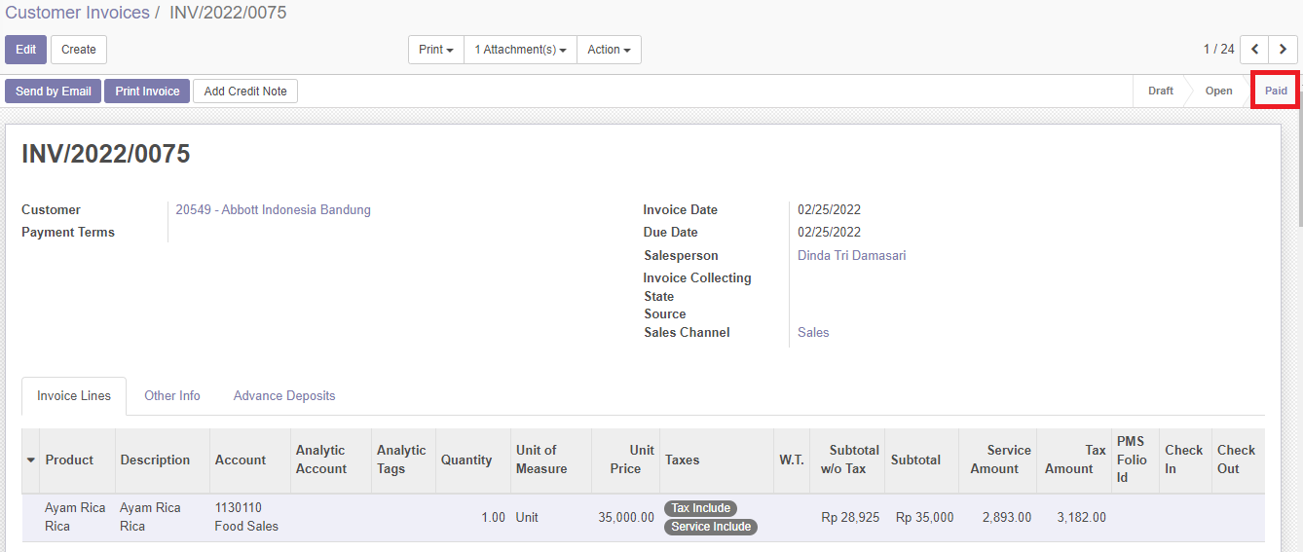This screenshot has height=552, width=1303.
Task: Click the table column selector caret icon
Action: tap(30, 460)
